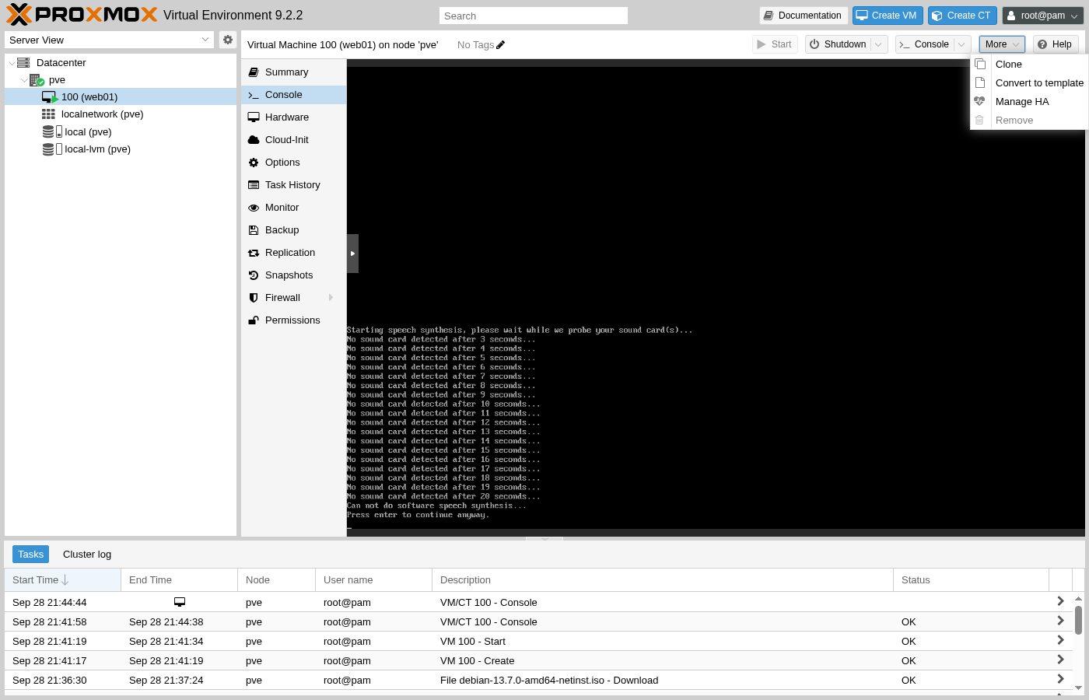Expand details of VM 100 - Create task

[x=1060, y=660]
